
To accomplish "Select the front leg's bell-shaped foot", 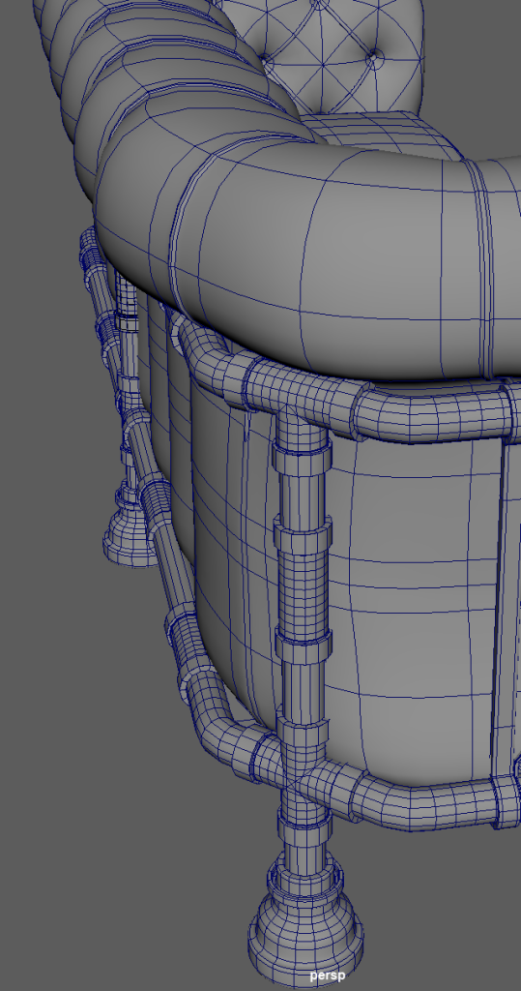I will coord(306,927).
